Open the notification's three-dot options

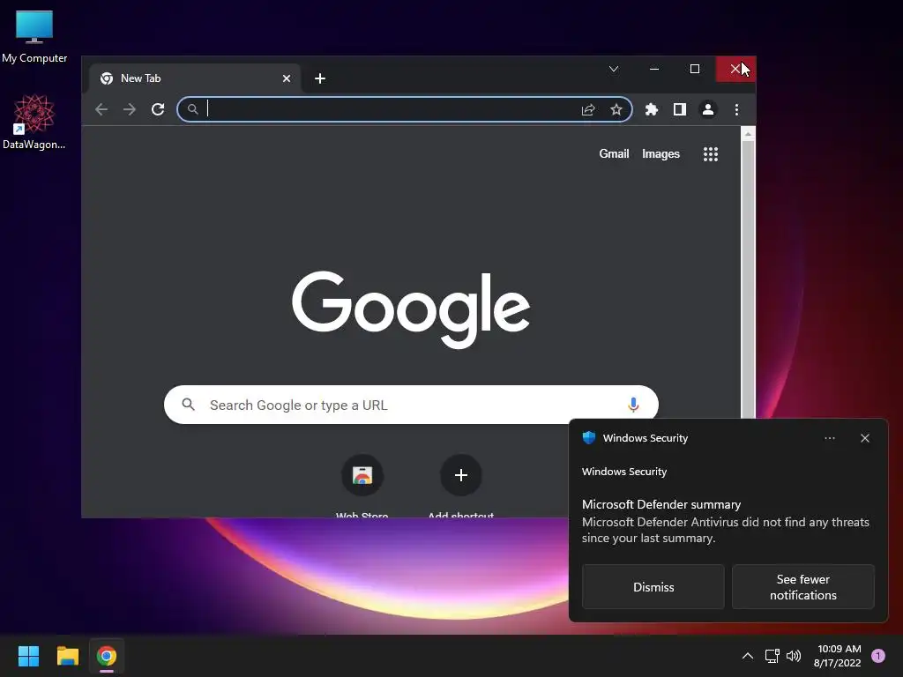tap(830, 438)
